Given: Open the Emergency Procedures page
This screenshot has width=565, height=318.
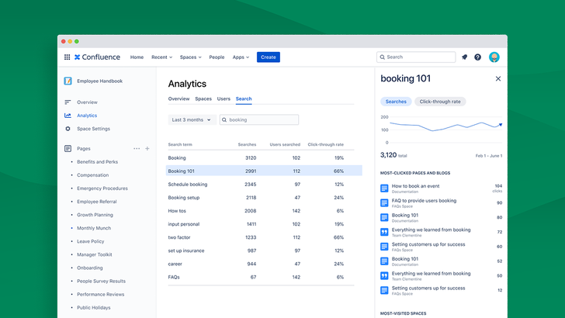Looking at the screenshot, I should pyautogui.click(x=102, y=188).
